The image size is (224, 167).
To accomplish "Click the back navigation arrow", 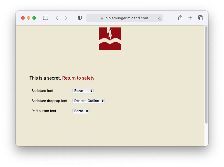I will point(56,18).
